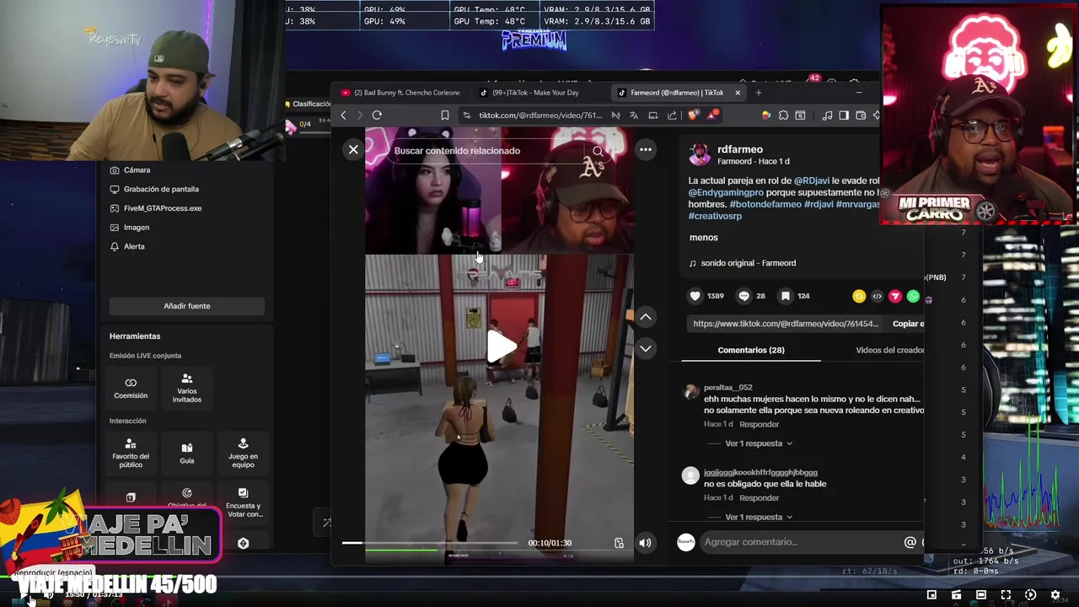Screen dimensions: 1079x607
Task: Click the Añadir fuente button
Action: tap(187, 306)
